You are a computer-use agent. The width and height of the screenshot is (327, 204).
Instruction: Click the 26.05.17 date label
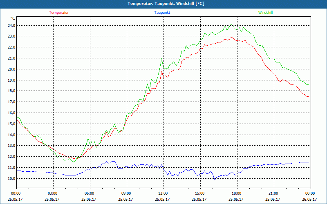pos(309,199)
